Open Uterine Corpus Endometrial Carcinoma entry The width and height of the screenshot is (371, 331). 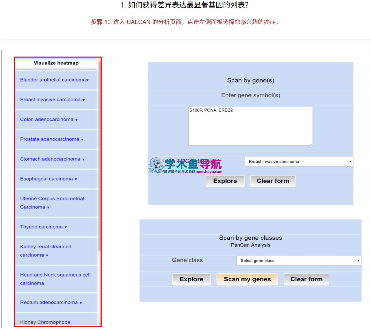point(52,203)
